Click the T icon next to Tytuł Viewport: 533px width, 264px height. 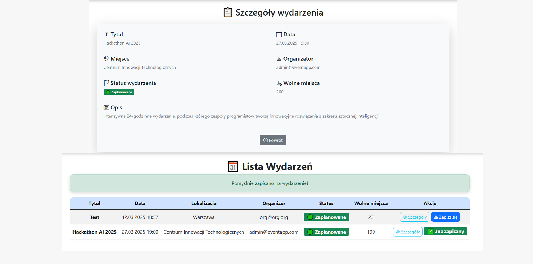pos(106,34)
